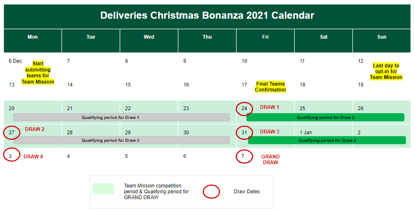
Task: Click the GRAND DRAW red label
Action: click(x=270, y=159)
